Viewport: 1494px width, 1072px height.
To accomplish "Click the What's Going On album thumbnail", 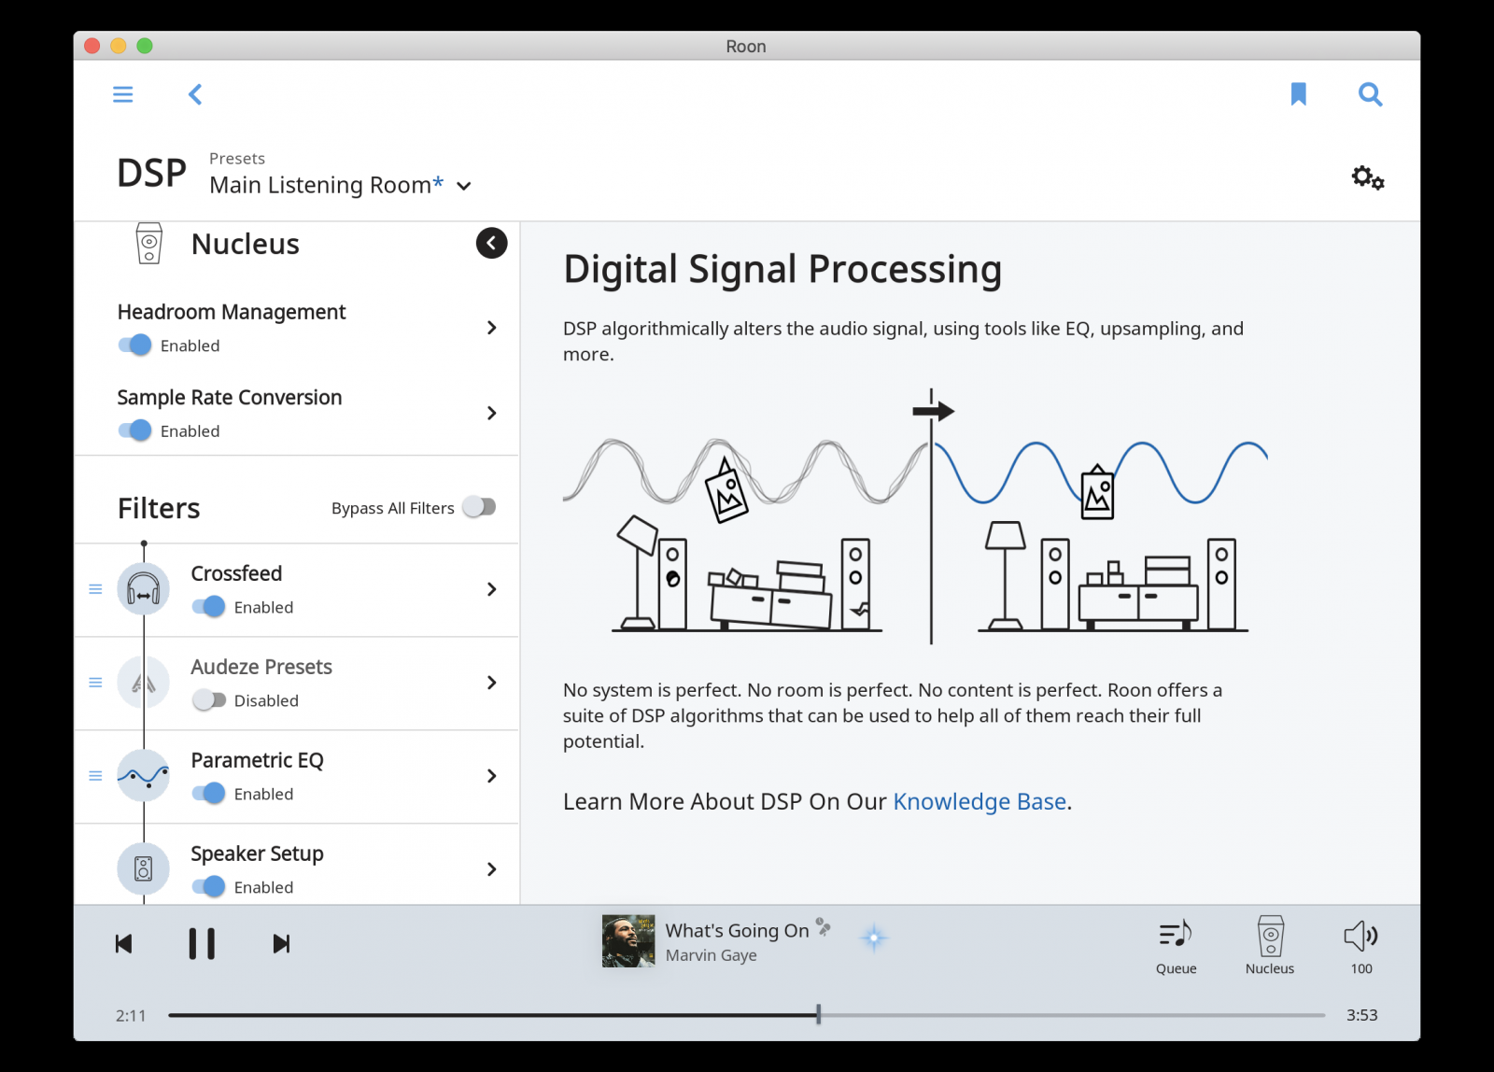I will tap(628, 941).
